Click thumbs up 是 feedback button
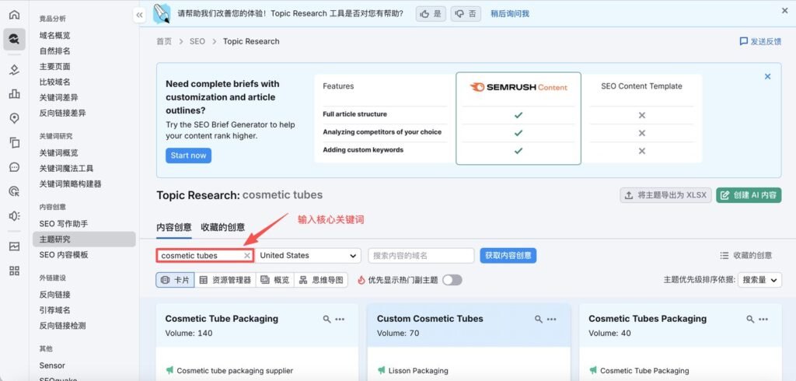This screenshot has height=381, width=796. (431, 14)
